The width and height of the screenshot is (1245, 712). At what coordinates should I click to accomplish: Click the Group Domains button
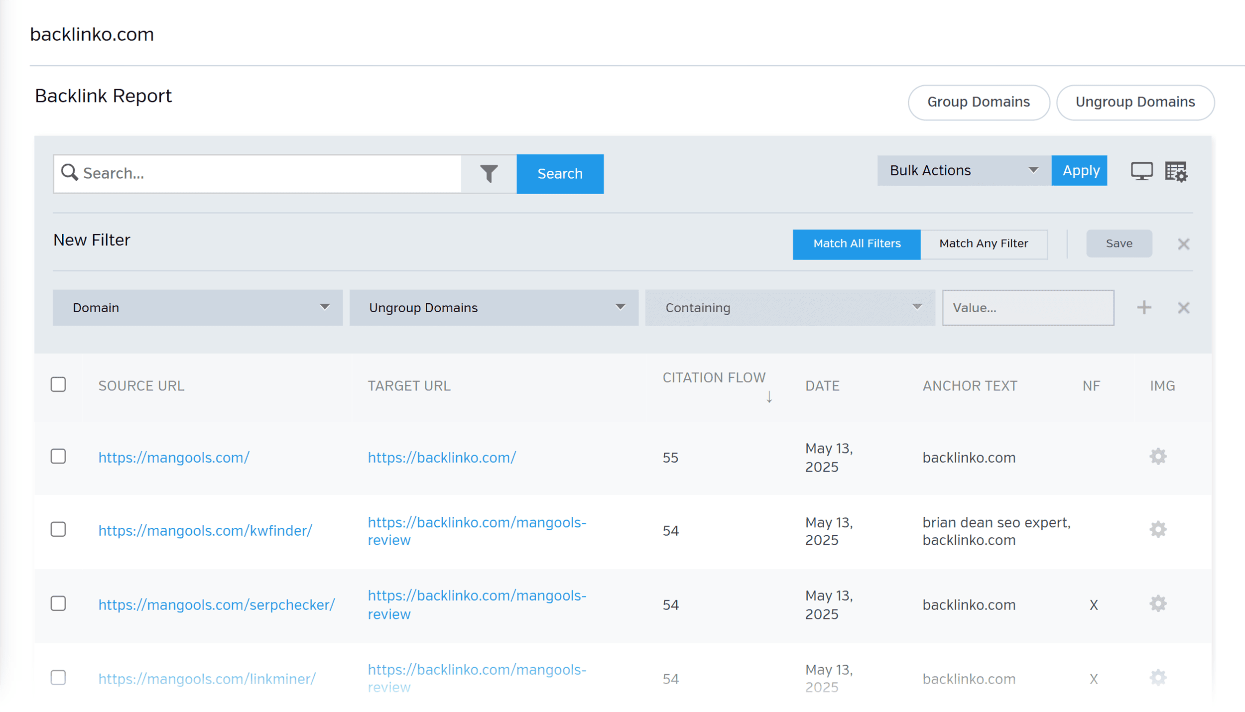pos(979,102)
